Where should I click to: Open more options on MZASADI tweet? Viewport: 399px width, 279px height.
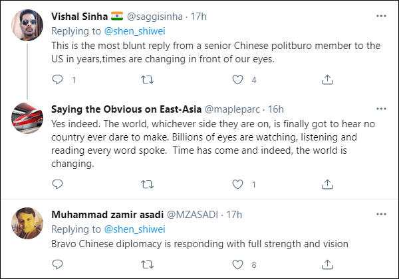click(380, 215)
